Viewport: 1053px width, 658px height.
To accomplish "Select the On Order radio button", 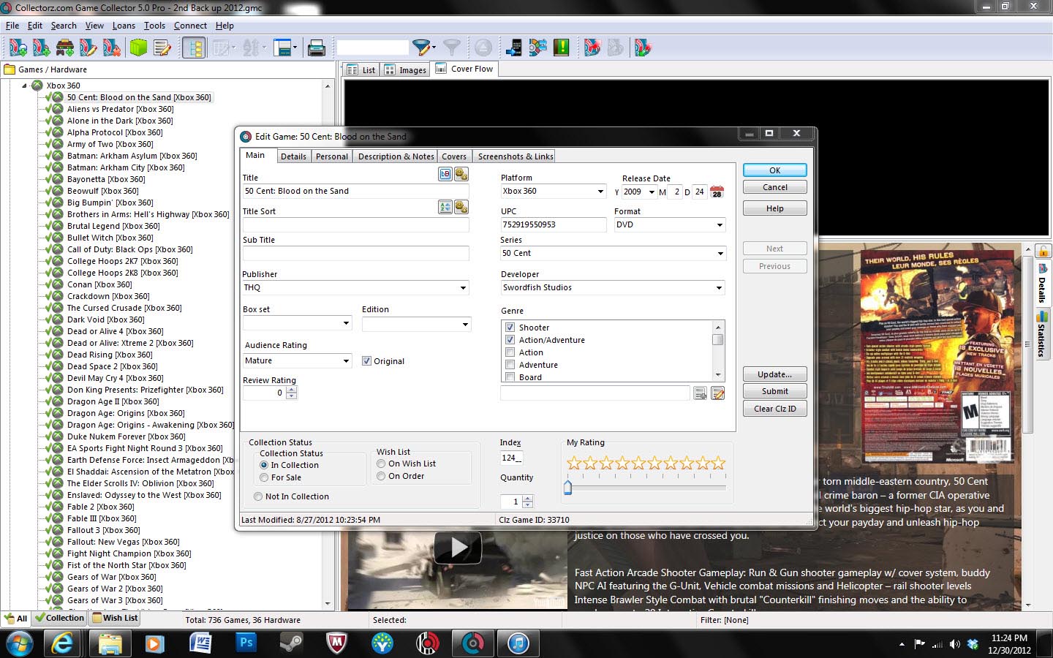I will pyautogui.click(x=381, y=476).
